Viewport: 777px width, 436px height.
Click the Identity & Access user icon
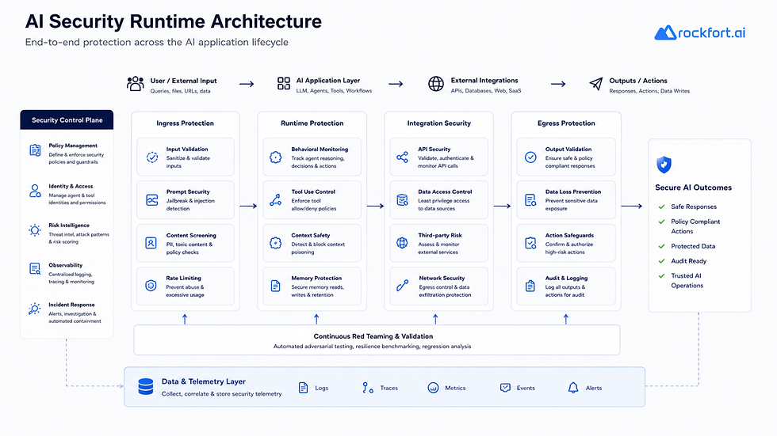point(35,191)
